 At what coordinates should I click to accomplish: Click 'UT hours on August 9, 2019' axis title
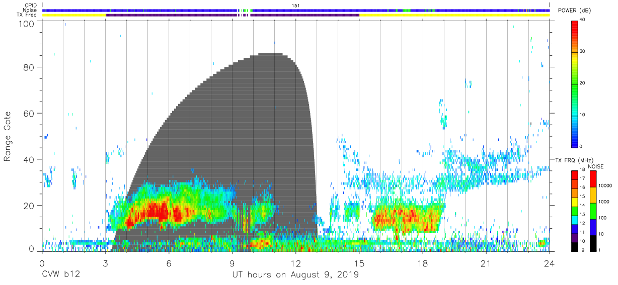tap(295, 275)
